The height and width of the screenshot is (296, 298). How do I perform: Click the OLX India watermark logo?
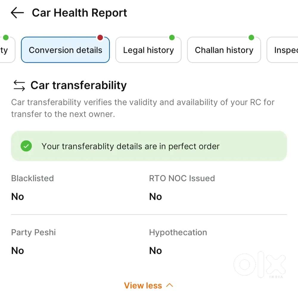pos(259,265)
